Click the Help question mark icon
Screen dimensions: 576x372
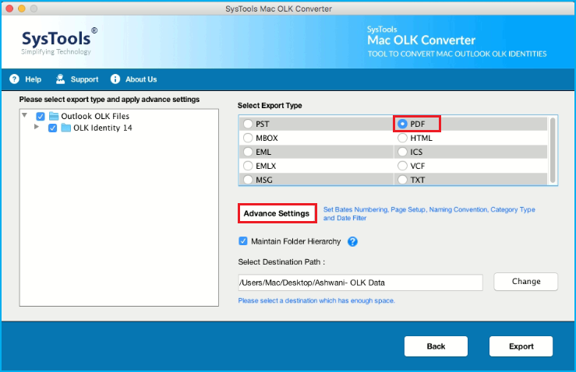coord(14,79)
